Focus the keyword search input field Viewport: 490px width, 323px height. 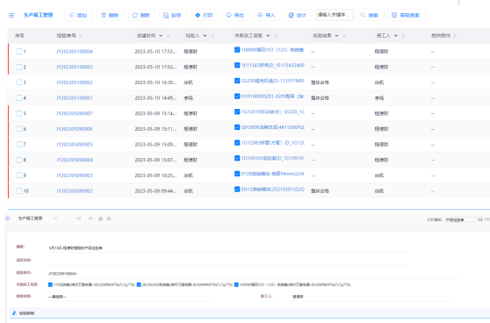[x=335, y=15]
